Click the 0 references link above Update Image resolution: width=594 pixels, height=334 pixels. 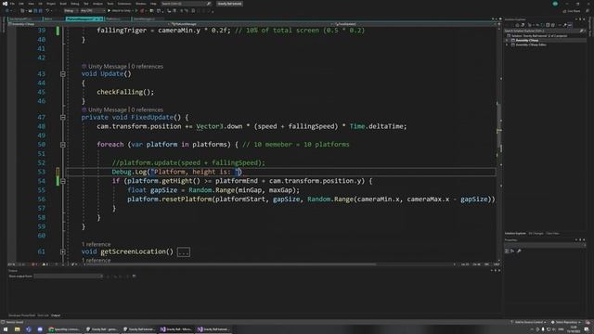[147, 66]
